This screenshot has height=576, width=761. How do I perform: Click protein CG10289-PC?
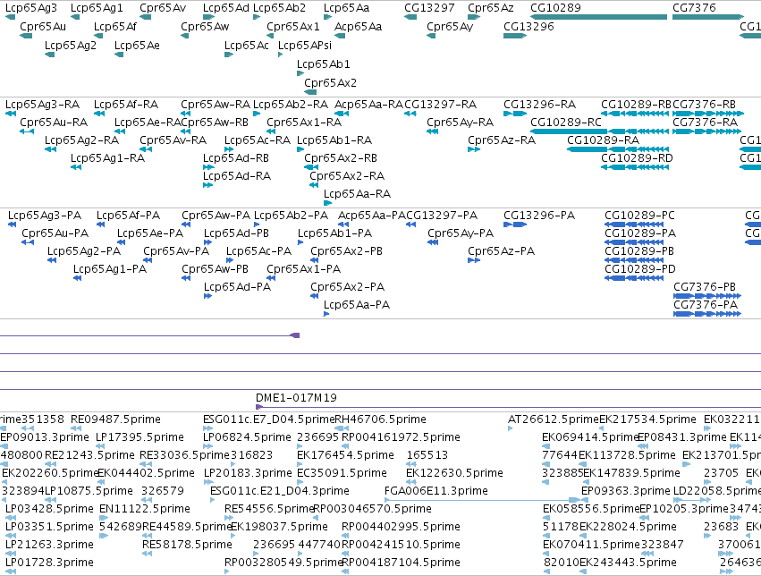pos(639,215)
